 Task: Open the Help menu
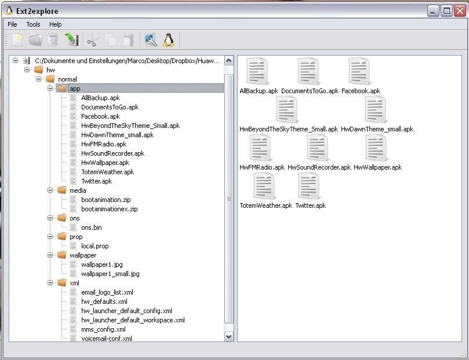[55, 24]
